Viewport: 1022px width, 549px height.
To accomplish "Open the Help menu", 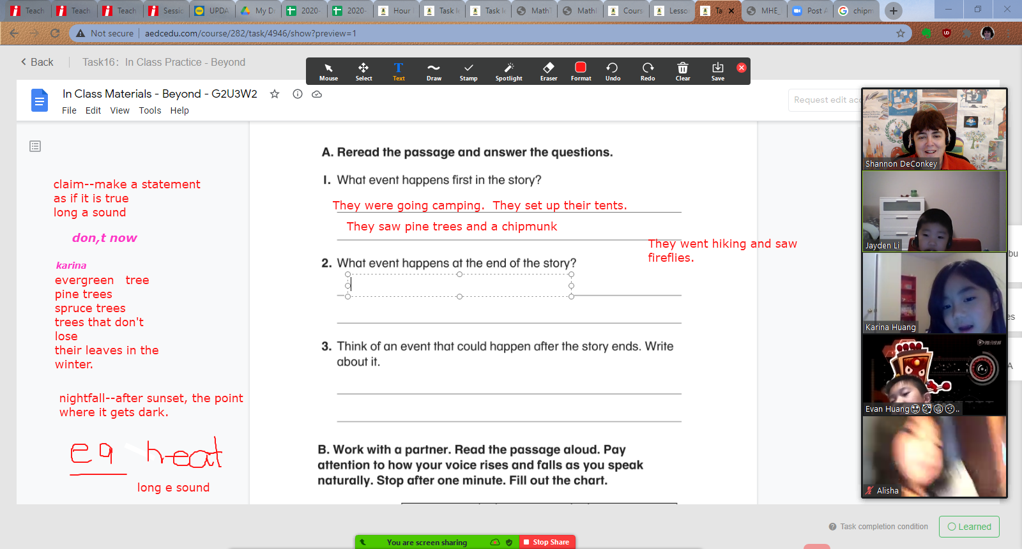I will coord(179,110).
